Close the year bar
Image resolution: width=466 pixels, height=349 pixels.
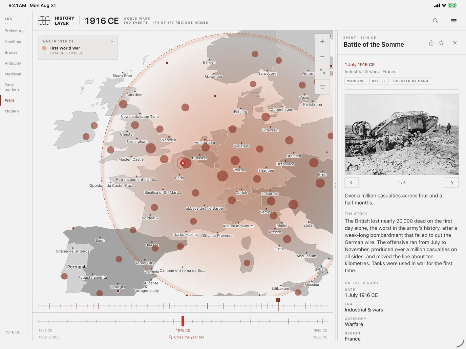click(189, 337)
